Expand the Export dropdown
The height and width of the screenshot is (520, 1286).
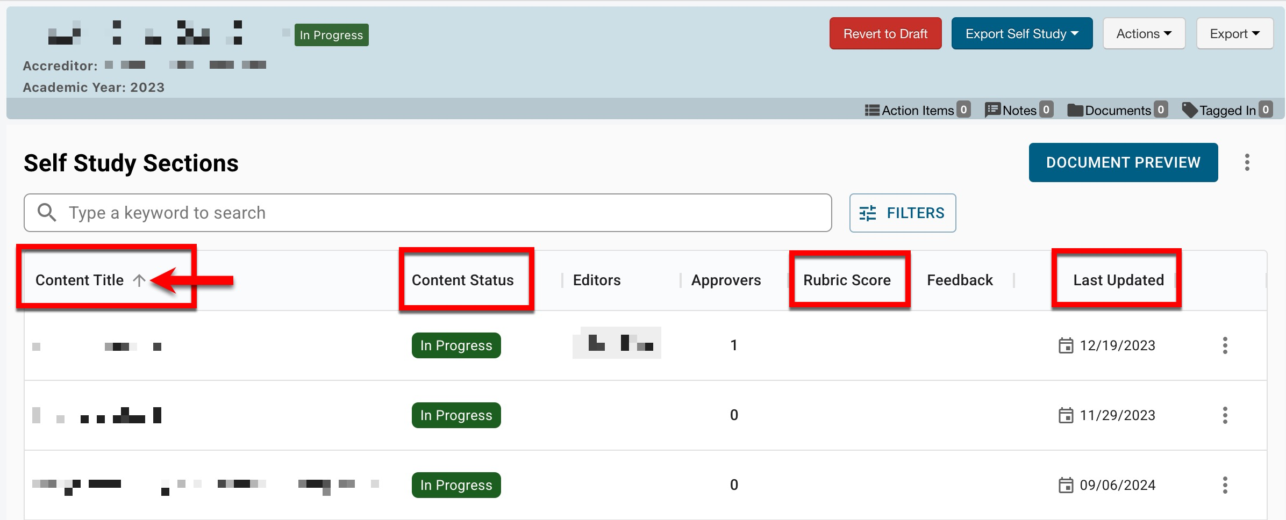(1234, 34)
